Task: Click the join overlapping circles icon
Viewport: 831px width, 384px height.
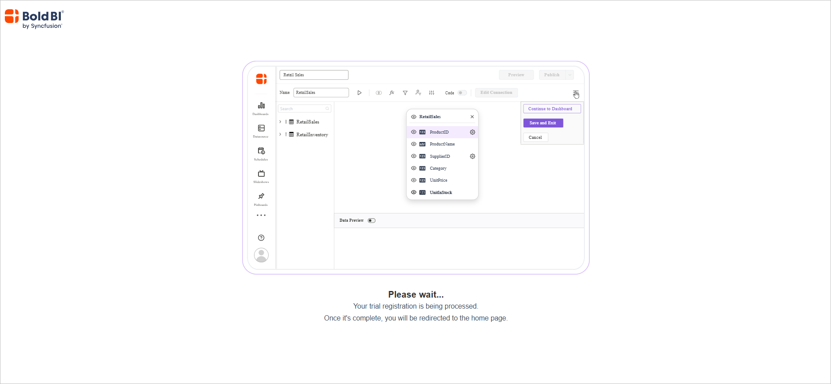Action: (x=378, y=93)
